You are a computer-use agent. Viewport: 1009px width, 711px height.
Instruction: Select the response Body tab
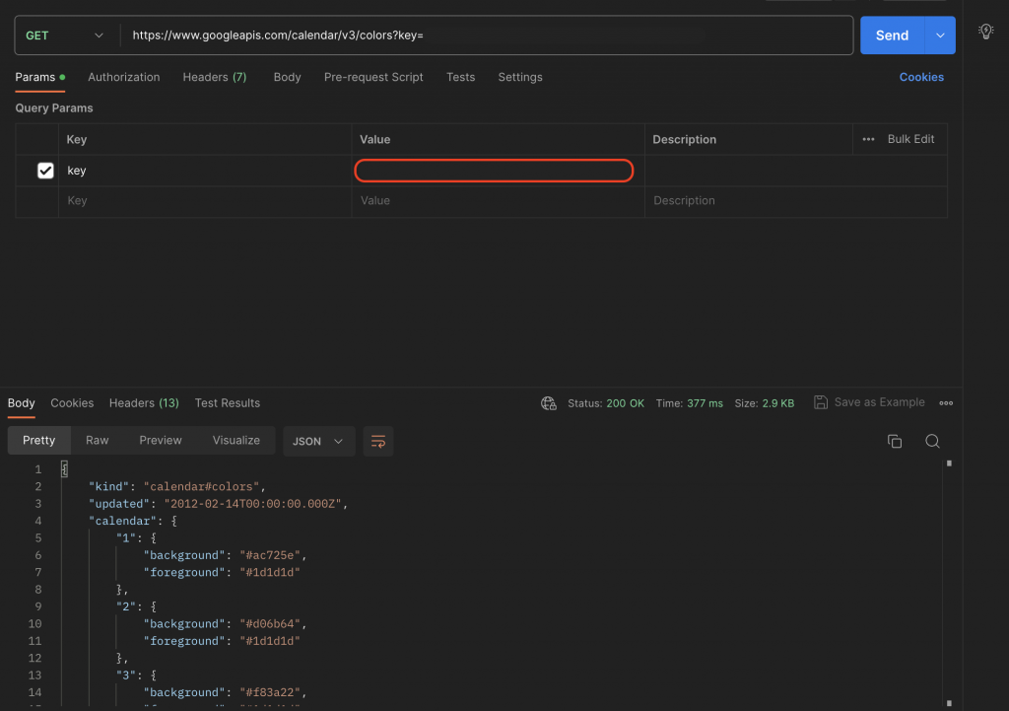tap(22, 403)
